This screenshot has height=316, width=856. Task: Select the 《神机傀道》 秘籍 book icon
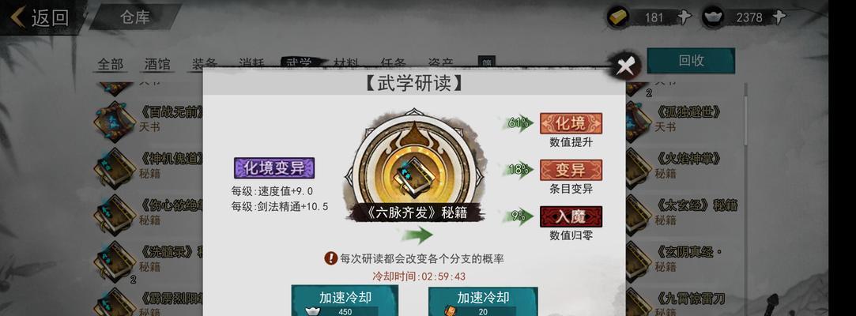(114, 167)
